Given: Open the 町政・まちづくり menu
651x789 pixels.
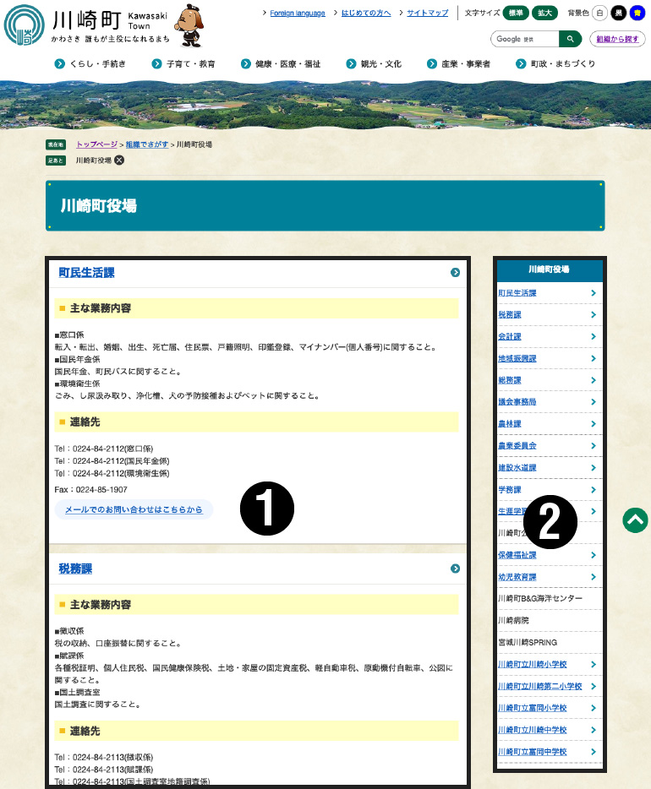Looking at the screenshot, I should (x=555, y=64).
